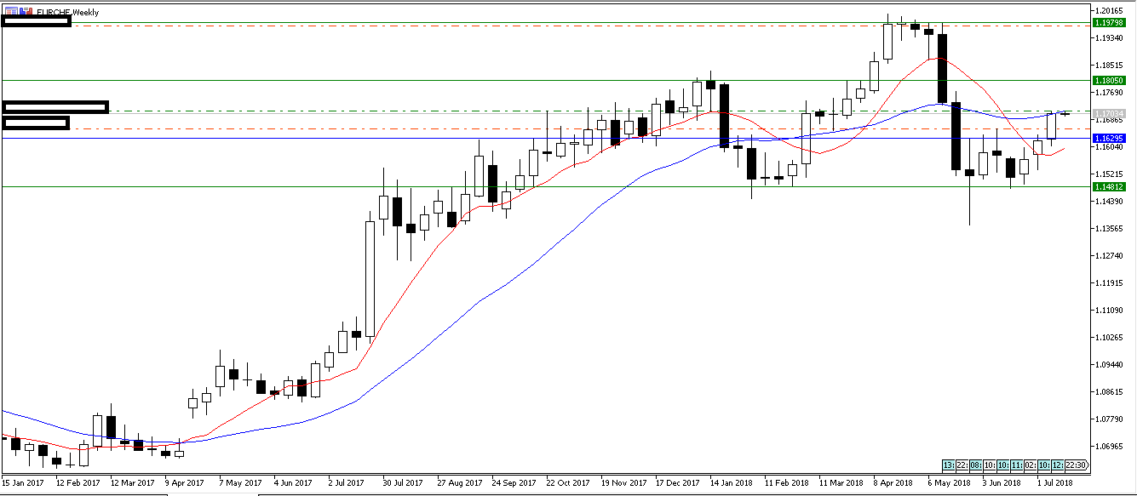Select the 02: event marker

1031,465
